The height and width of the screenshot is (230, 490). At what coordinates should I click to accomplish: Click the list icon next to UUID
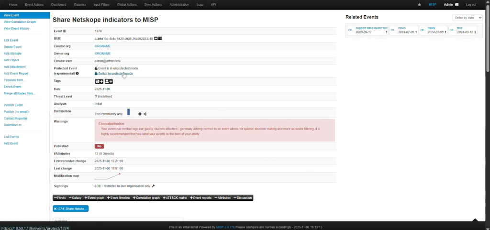(160, 39)
